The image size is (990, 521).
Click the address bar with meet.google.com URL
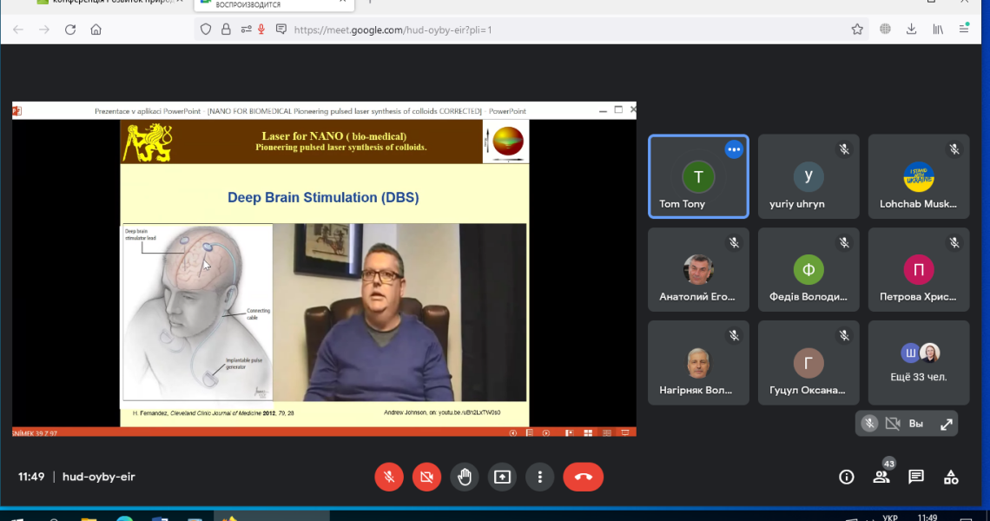(531, 30)
